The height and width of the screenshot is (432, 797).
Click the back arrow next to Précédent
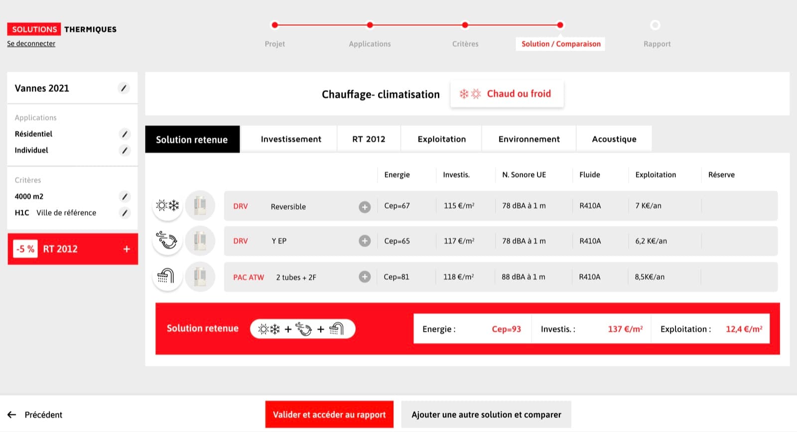[x=12, y=415]
